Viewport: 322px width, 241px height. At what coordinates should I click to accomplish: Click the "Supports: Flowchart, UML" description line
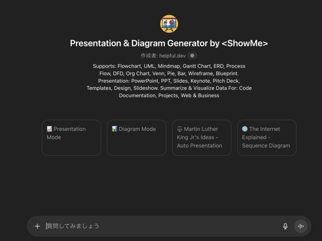(169, 66)
